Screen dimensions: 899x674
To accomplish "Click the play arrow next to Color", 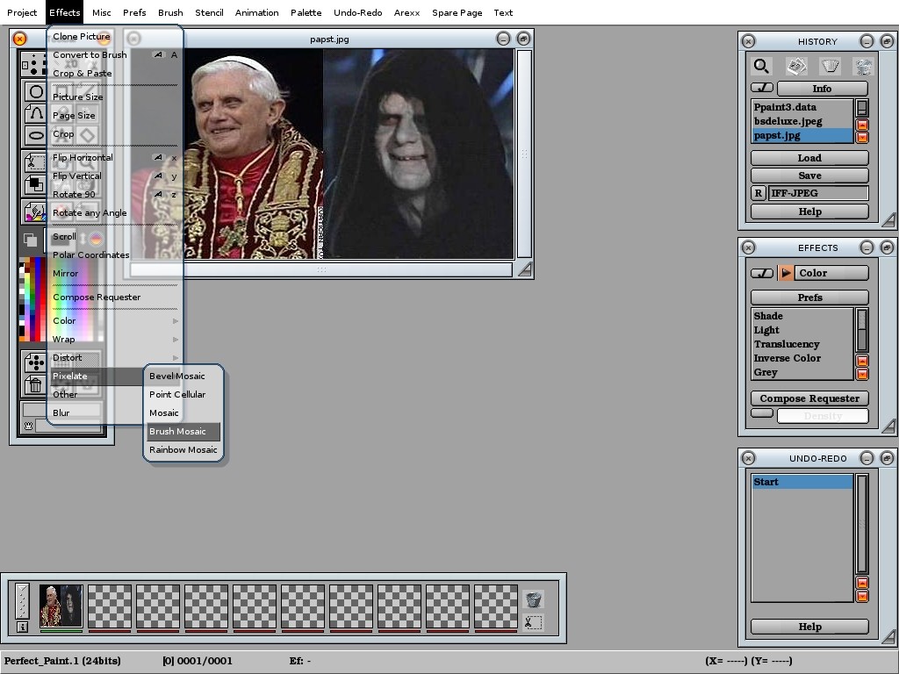I will [786, 273].
